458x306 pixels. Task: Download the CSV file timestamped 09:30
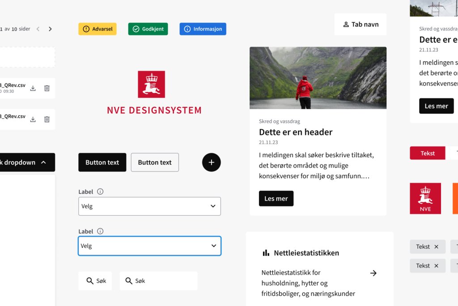(x=33, y=88)
